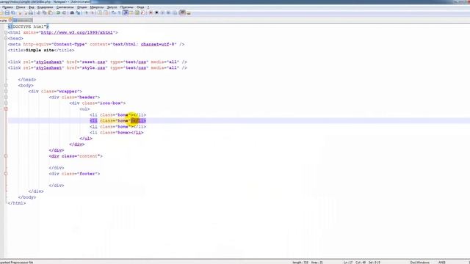The height and width of the screenshot is (264, 470).
Task: Open the Макросы menu
Action: (97, 7)
